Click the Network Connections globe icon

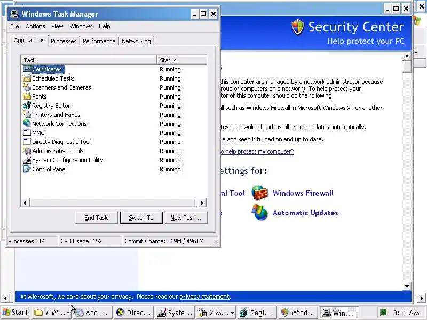27,123
